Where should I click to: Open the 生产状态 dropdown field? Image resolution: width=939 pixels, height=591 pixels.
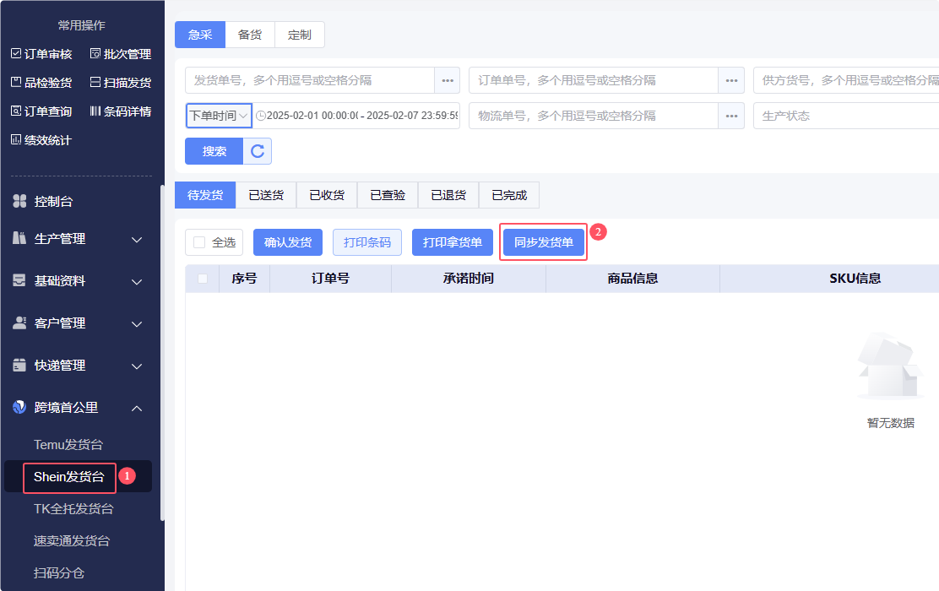coord(844,116)
